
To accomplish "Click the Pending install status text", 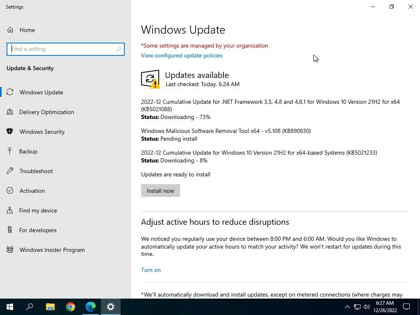I will click(x=169, y=139).
